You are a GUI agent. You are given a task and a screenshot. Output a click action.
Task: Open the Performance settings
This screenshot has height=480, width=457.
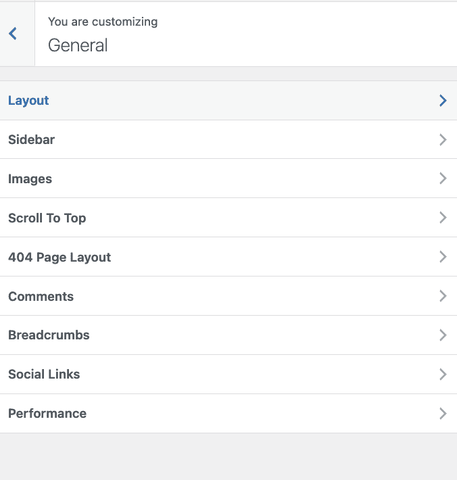tap(228, 414)
